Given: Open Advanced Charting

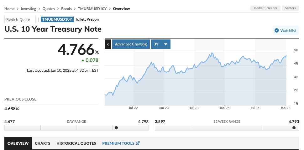Looking at the screenshot, I should click(x=131, y=44).
